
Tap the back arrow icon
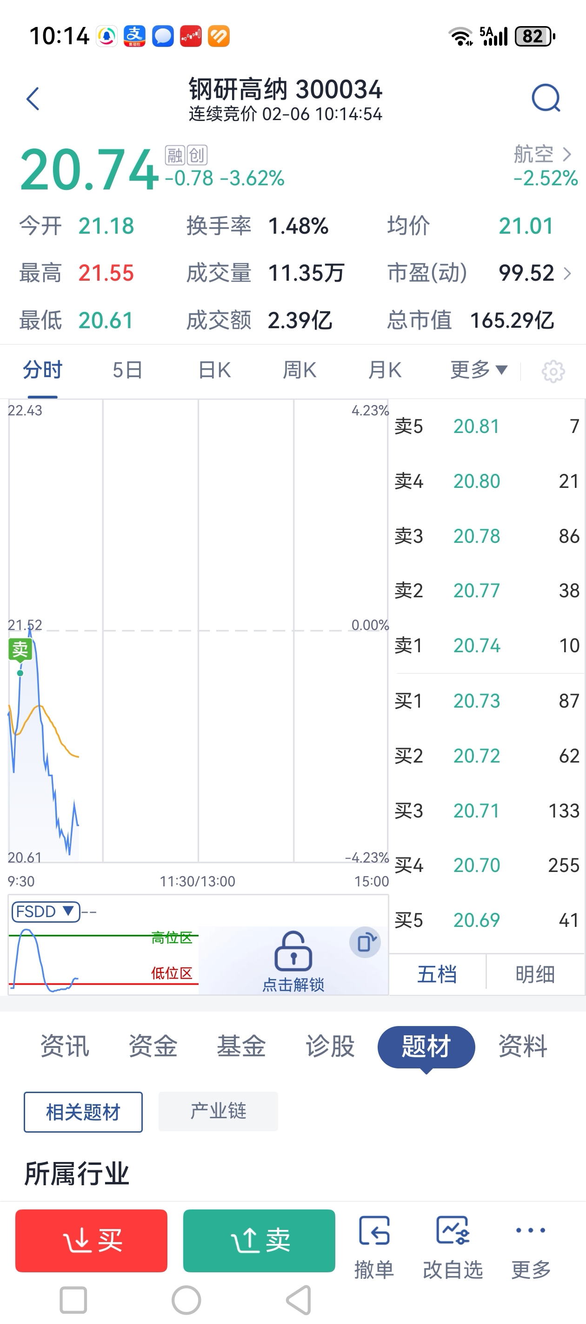click(33, 99)
